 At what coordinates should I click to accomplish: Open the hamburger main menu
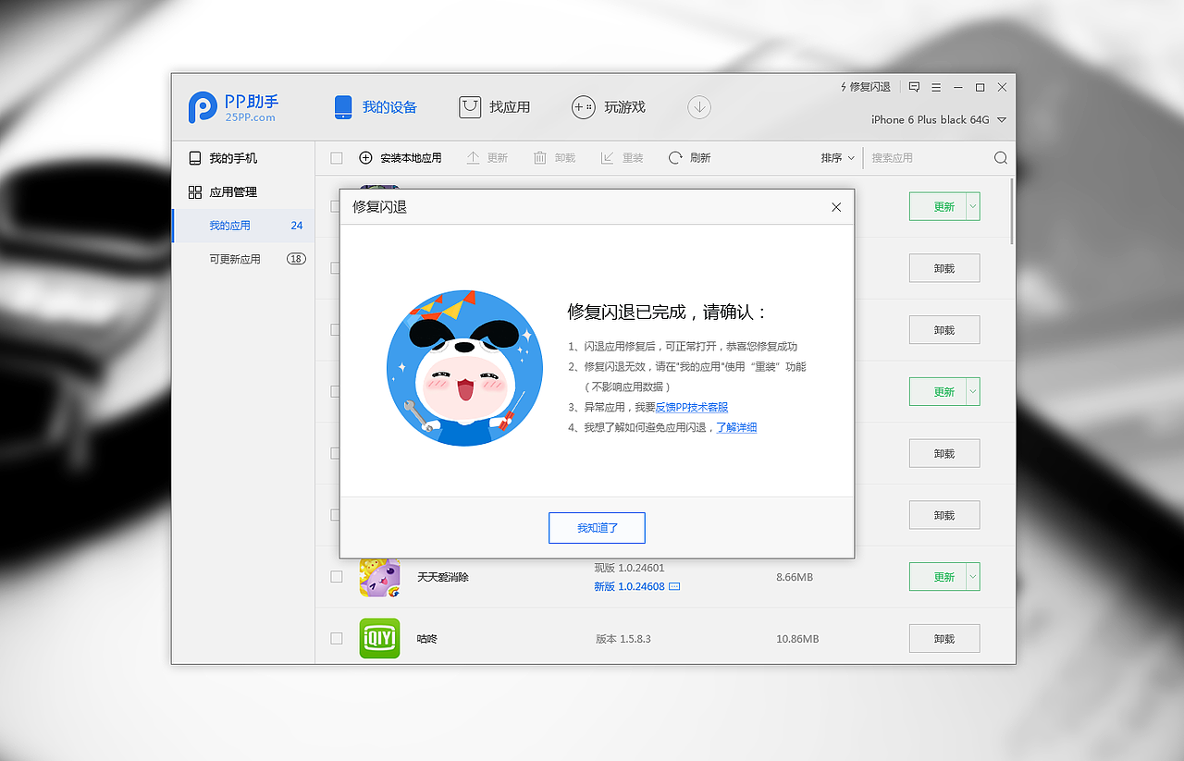[x=935, y=86]
